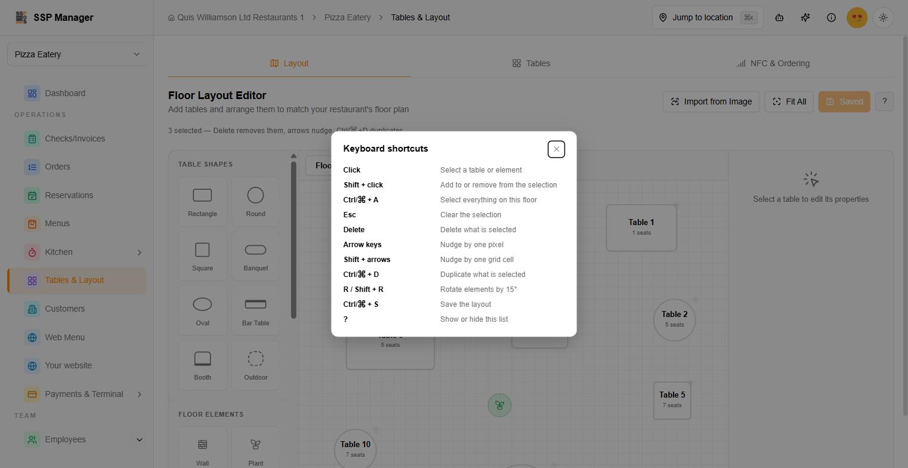Close the Keyboard shortcuts dialog
This screenshot has height=468, width=908.
tap(556, 149)
